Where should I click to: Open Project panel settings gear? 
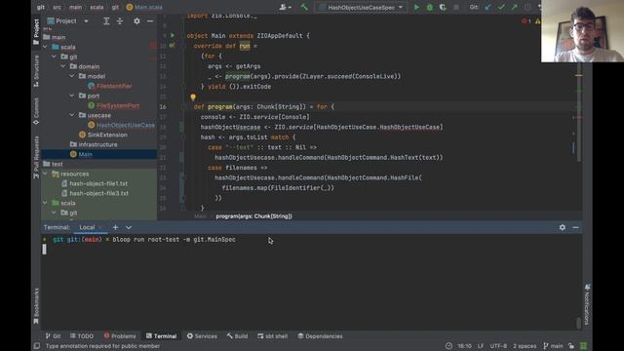pyautogui.click(x=136, y=21)
